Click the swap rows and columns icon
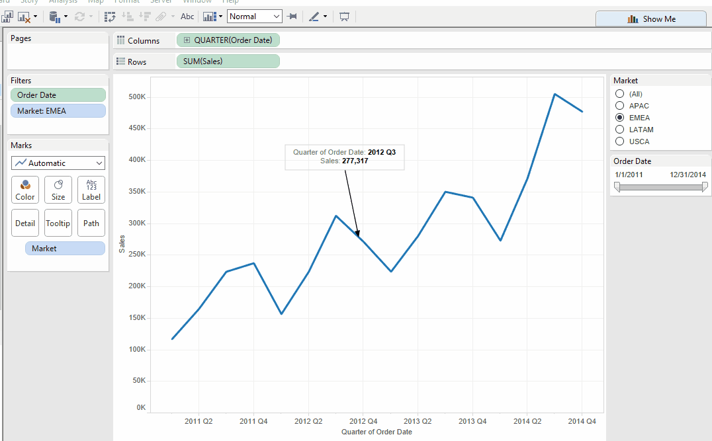 [x=110, y=16]
